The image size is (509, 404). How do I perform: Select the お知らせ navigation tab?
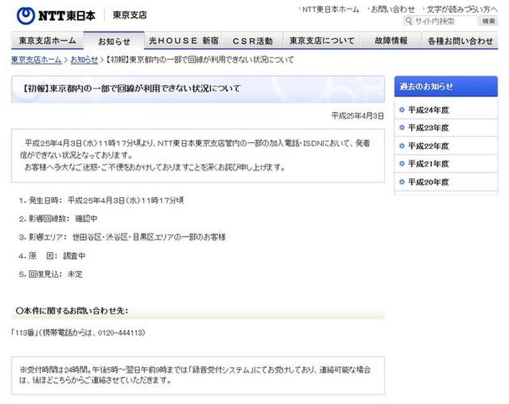click(x=114, y=41)
